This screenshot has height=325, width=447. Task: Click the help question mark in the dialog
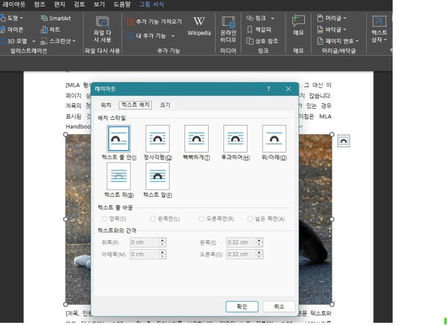click(268, 89)
